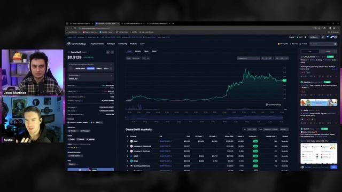Select the highlighted GameSwift chip in the trending row
This screenshot has height=192, width=342.
(90, 69)
